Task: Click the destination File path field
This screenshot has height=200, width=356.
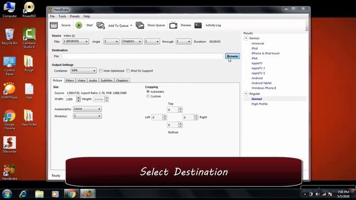Action: point(143,56)
